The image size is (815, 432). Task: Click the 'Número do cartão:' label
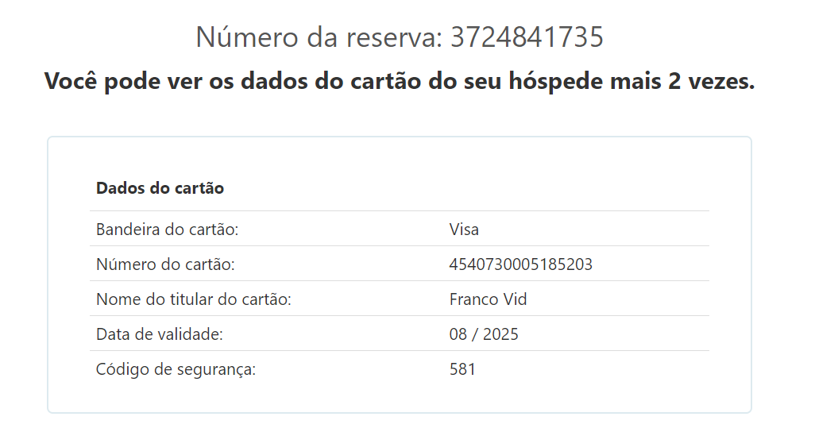(x=165, y=264)
